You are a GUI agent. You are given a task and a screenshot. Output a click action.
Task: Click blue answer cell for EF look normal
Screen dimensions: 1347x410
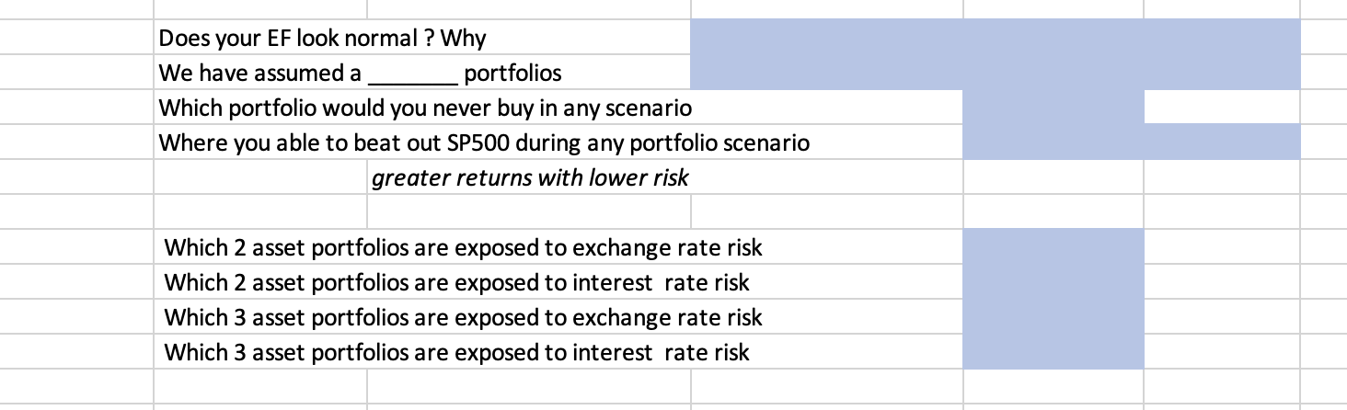(996, 38)
